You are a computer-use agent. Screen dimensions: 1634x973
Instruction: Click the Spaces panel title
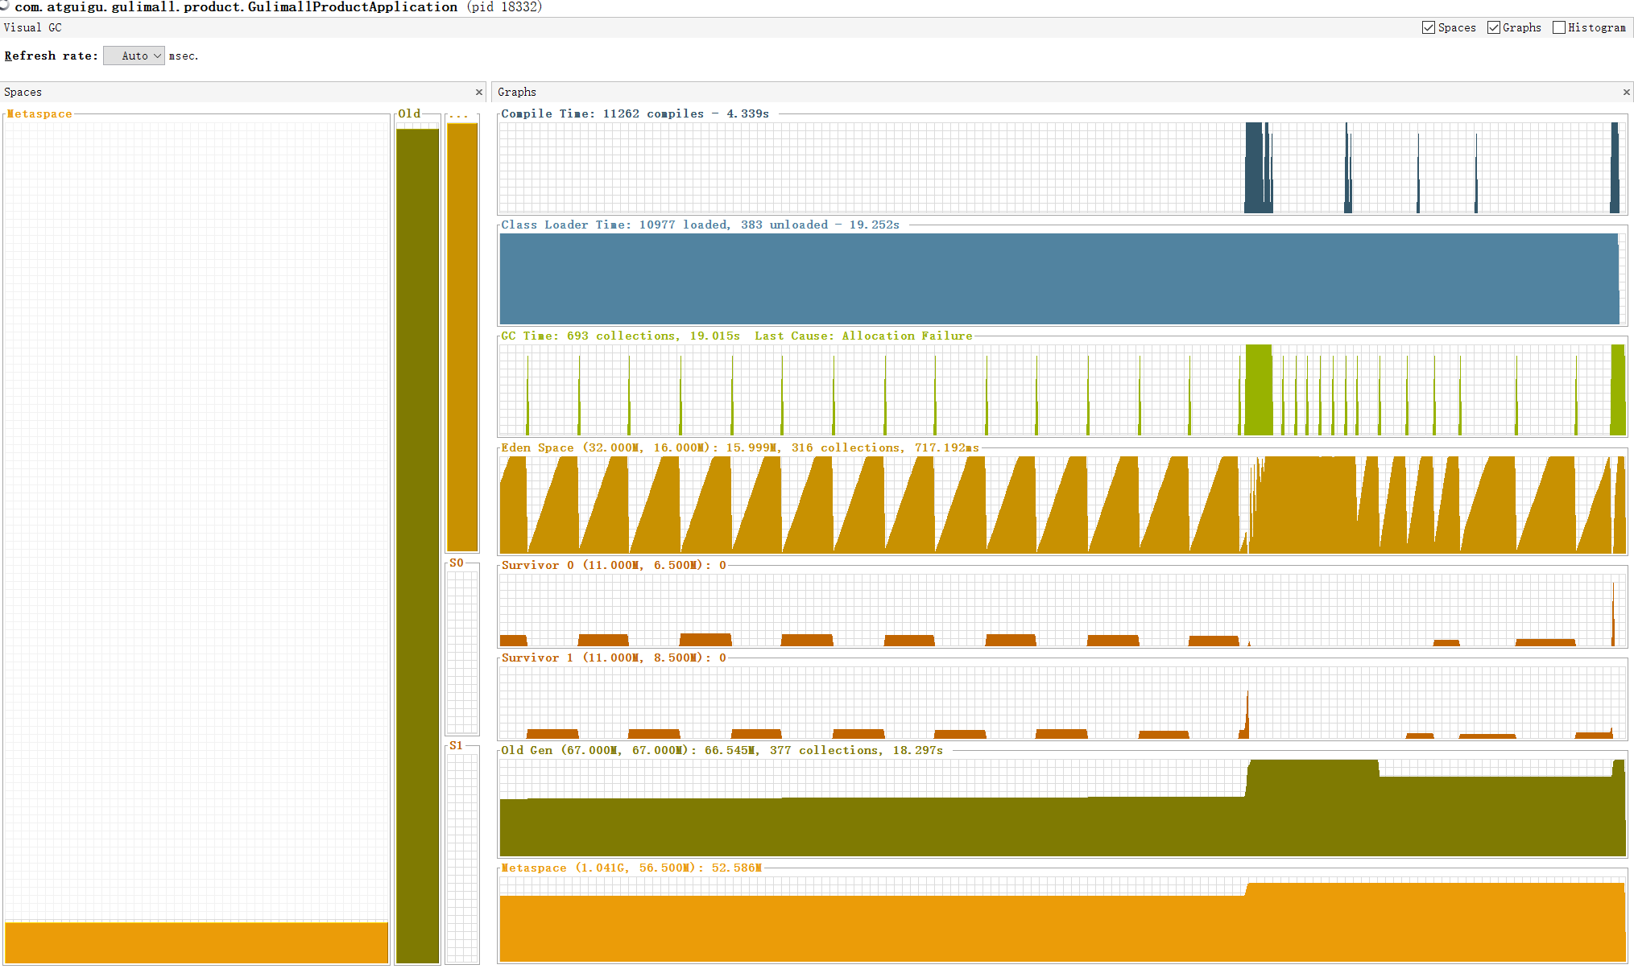[x=23, y=93]
